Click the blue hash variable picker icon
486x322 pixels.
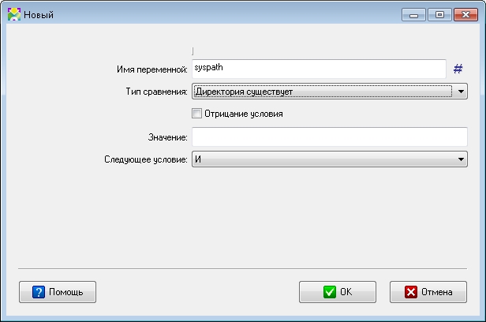[x=458, y=69]
